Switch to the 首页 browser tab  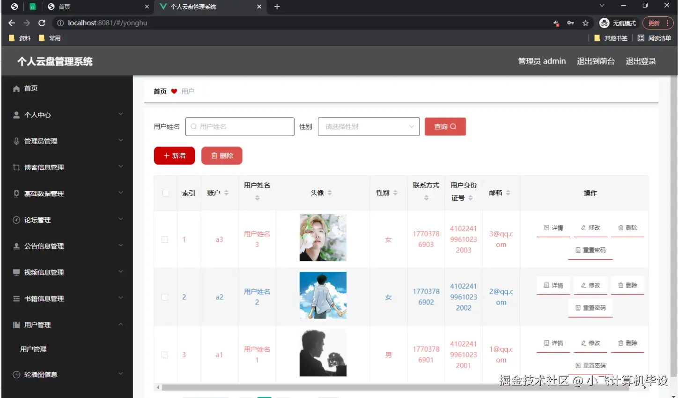[98, 7]
